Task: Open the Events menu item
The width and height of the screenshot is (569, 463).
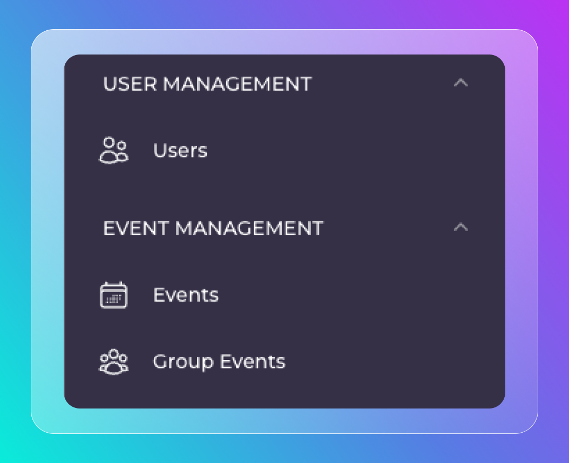Action: 186,295
